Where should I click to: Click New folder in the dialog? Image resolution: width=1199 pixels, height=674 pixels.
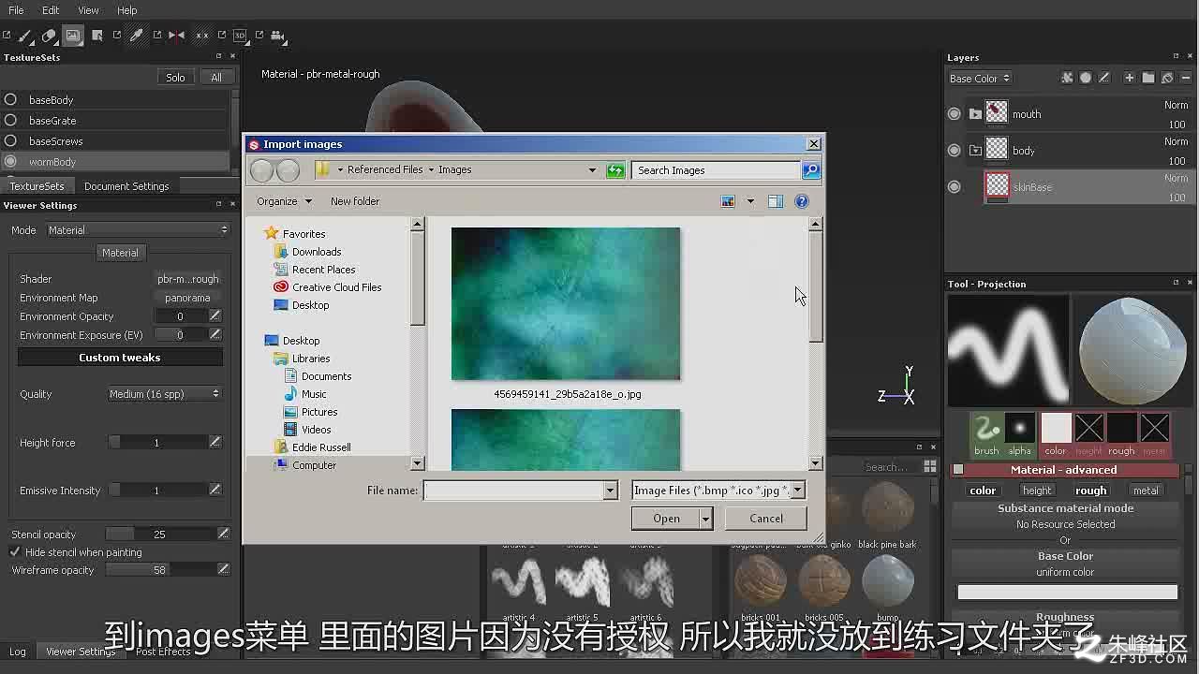pos(355,201)
